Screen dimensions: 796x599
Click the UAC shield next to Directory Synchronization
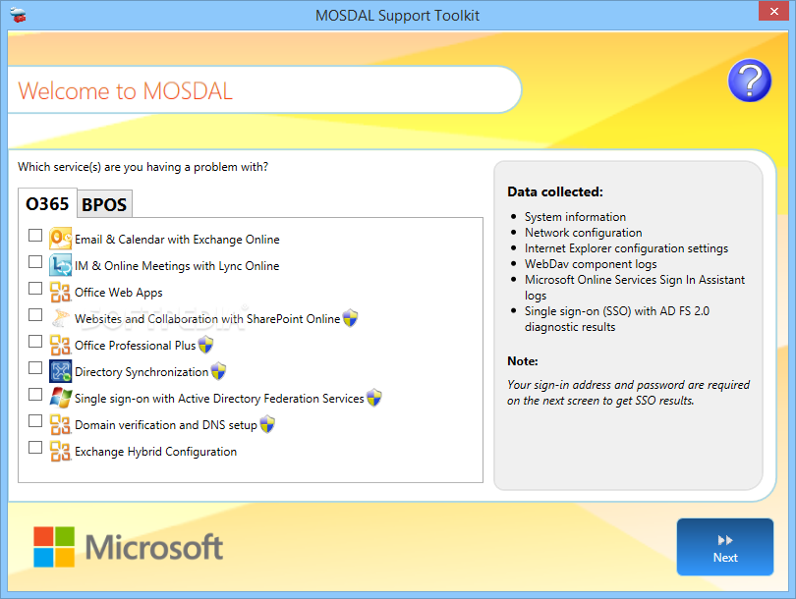click(218, 371)
